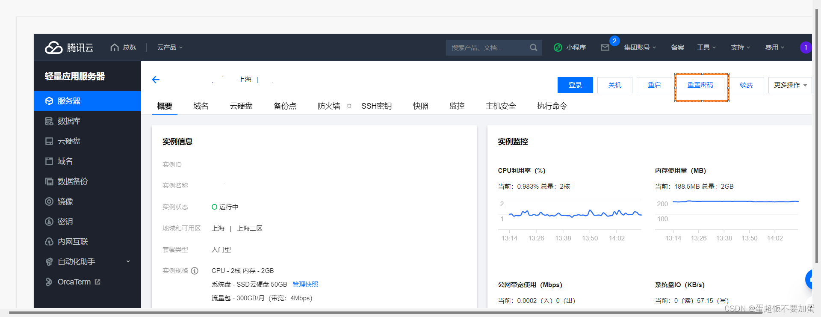Click the 自动化助手 sidebar icon
The image size is (821, 317).
[x=49, y=262]
